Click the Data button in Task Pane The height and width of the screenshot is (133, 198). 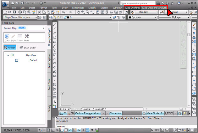pyautogui.click(x=7, y=38)
